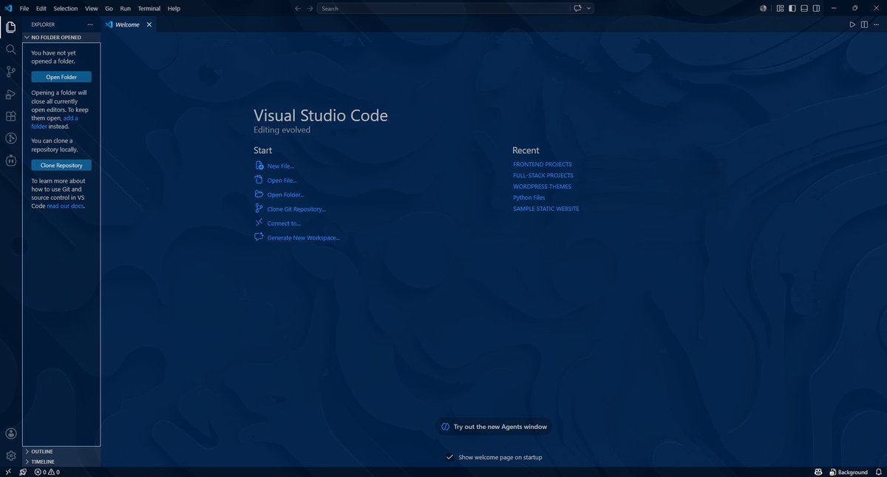
Task: Open the notifications bell in status bar
Action: [879, 472]
